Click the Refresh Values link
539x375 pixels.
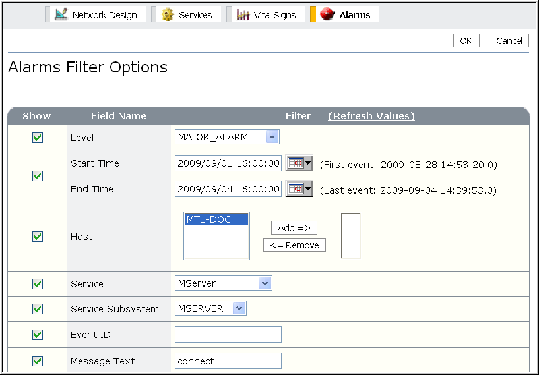(371, 116)
